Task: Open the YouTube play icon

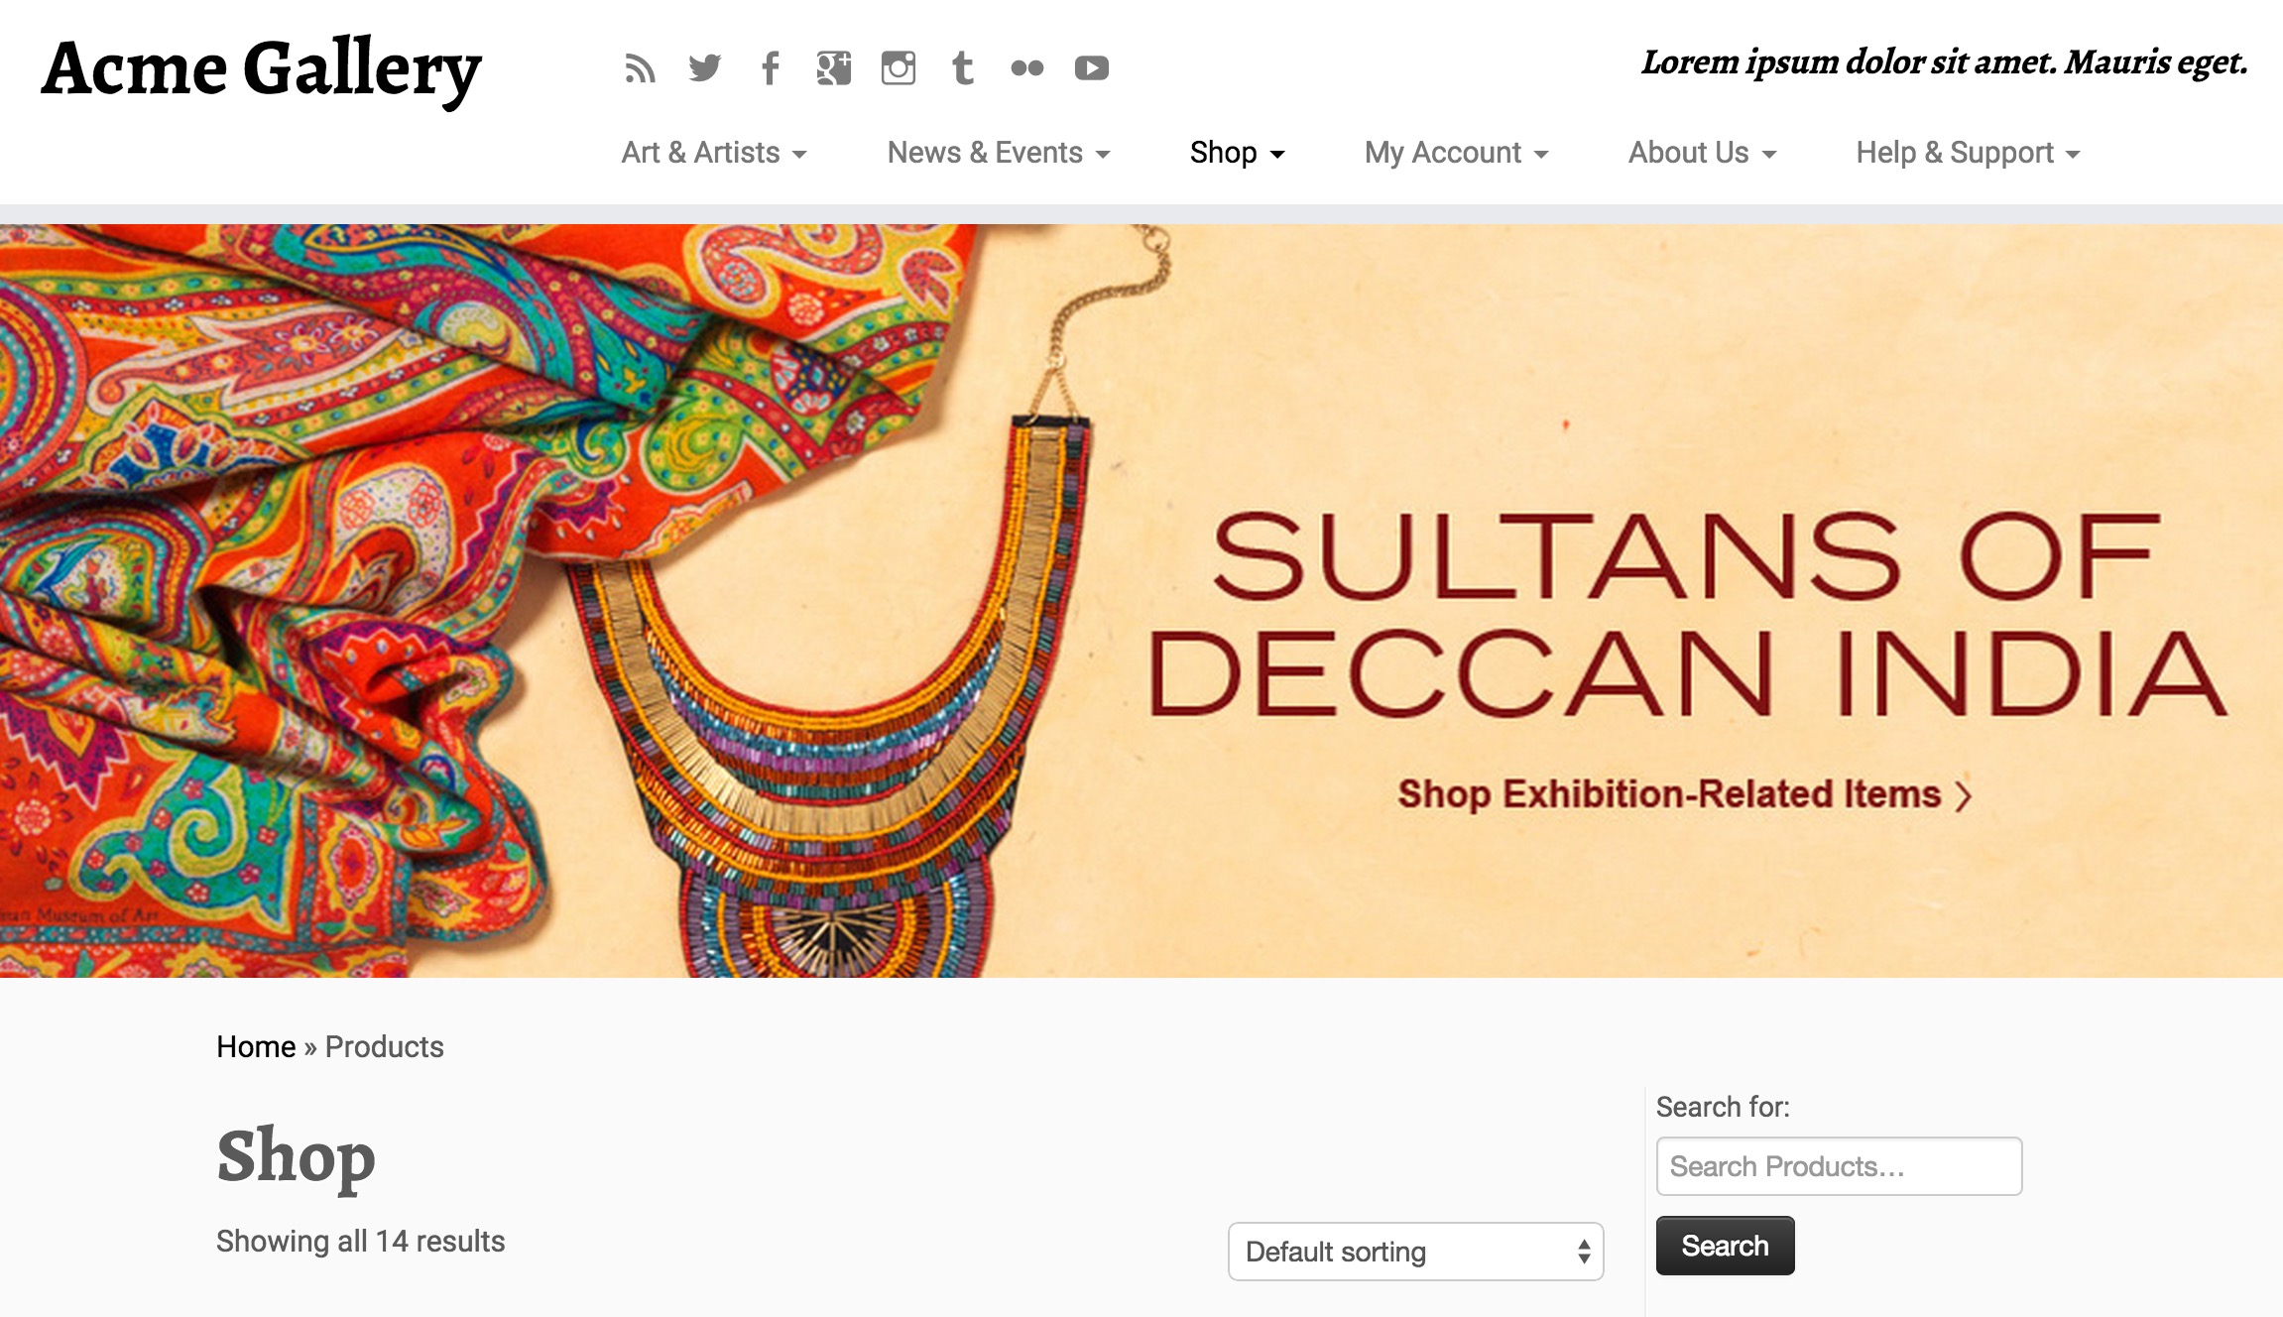Action: pyautogui.click(x=1091, y=68)
